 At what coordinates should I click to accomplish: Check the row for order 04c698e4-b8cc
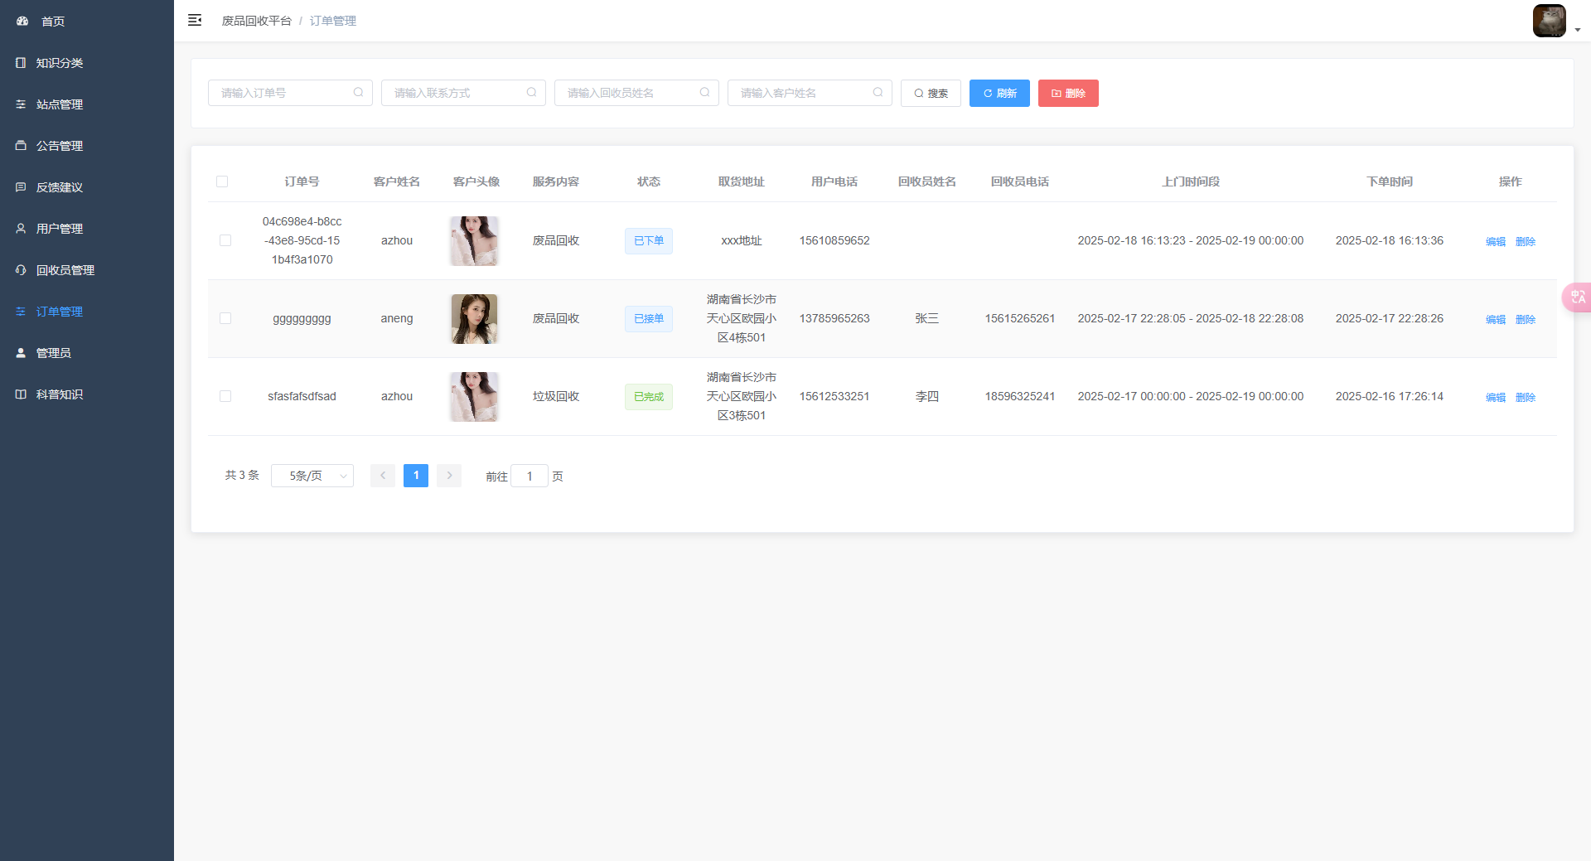click(225, 240)
